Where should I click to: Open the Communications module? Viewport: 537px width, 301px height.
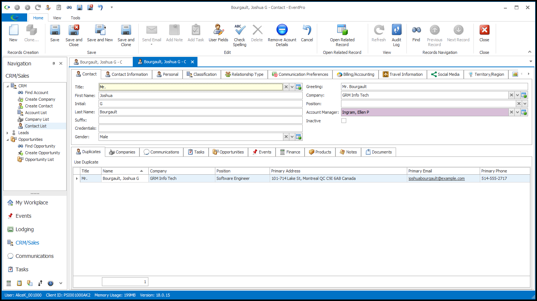35,256
